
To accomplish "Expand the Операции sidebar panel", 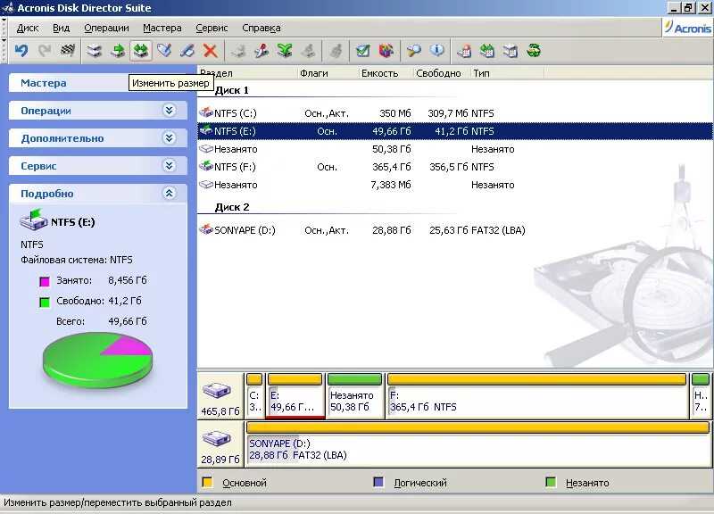I will coord(98,110).
